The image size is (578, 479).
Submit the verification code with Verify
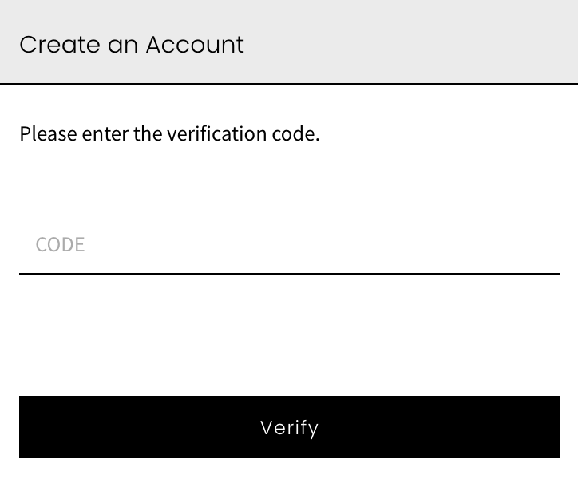289,427
